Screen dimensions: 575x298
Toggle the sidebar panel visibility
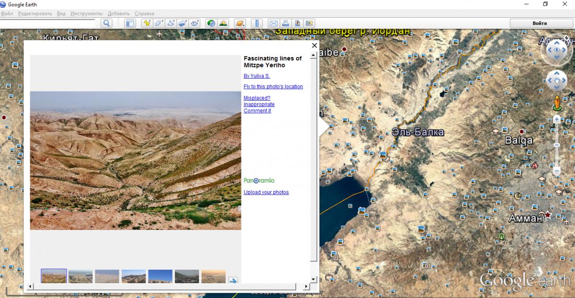tap(130, 23)
